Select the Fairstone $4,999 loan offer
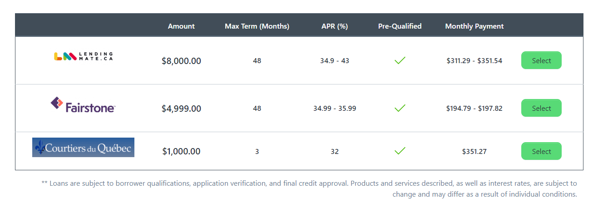 [541, 108]
